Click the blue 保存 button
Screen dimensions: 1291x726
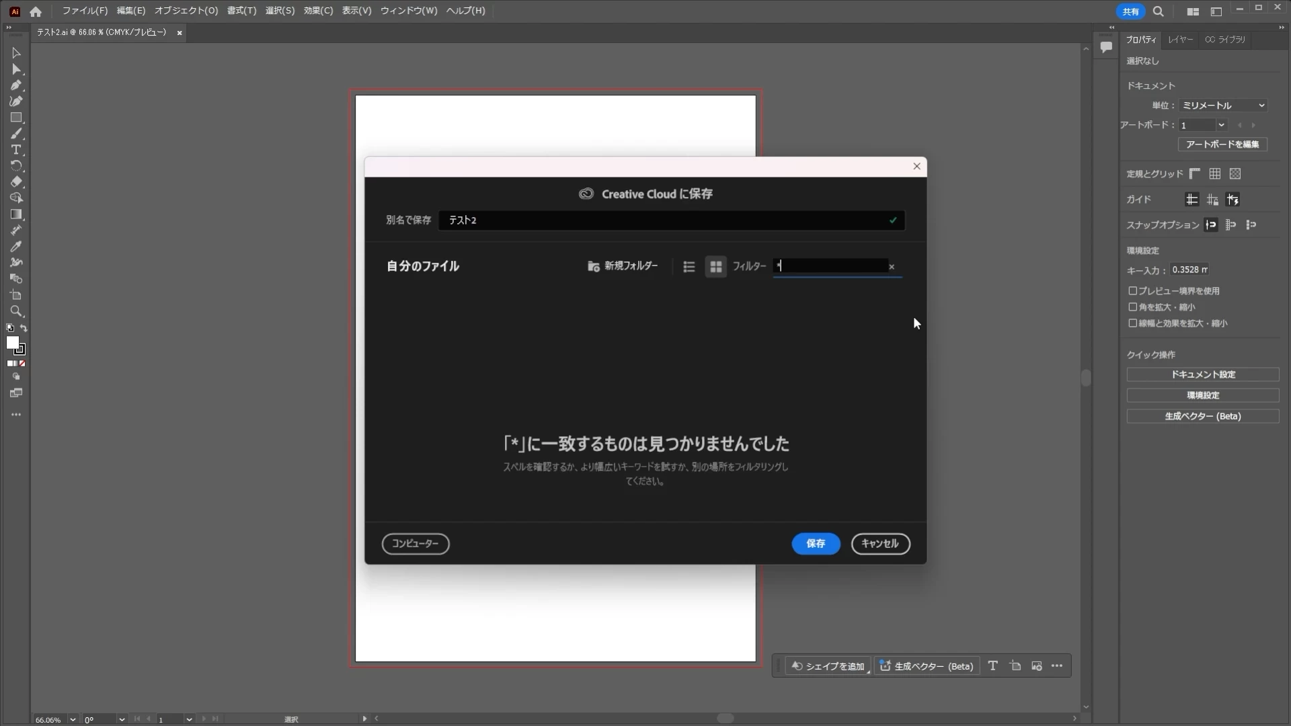click(x=816, y=544)
